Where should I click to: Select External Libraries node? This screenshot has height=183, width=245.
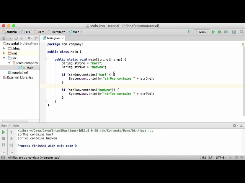pyautogui.click(x=20, y=77)
